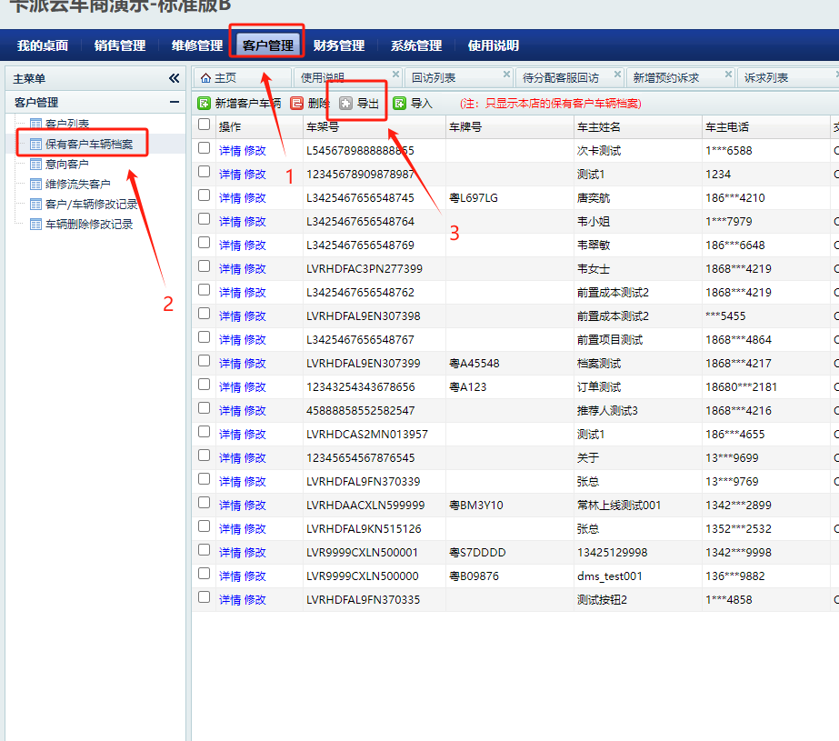Toggle the select-all checkbox in table header

(x=205, y=125)
